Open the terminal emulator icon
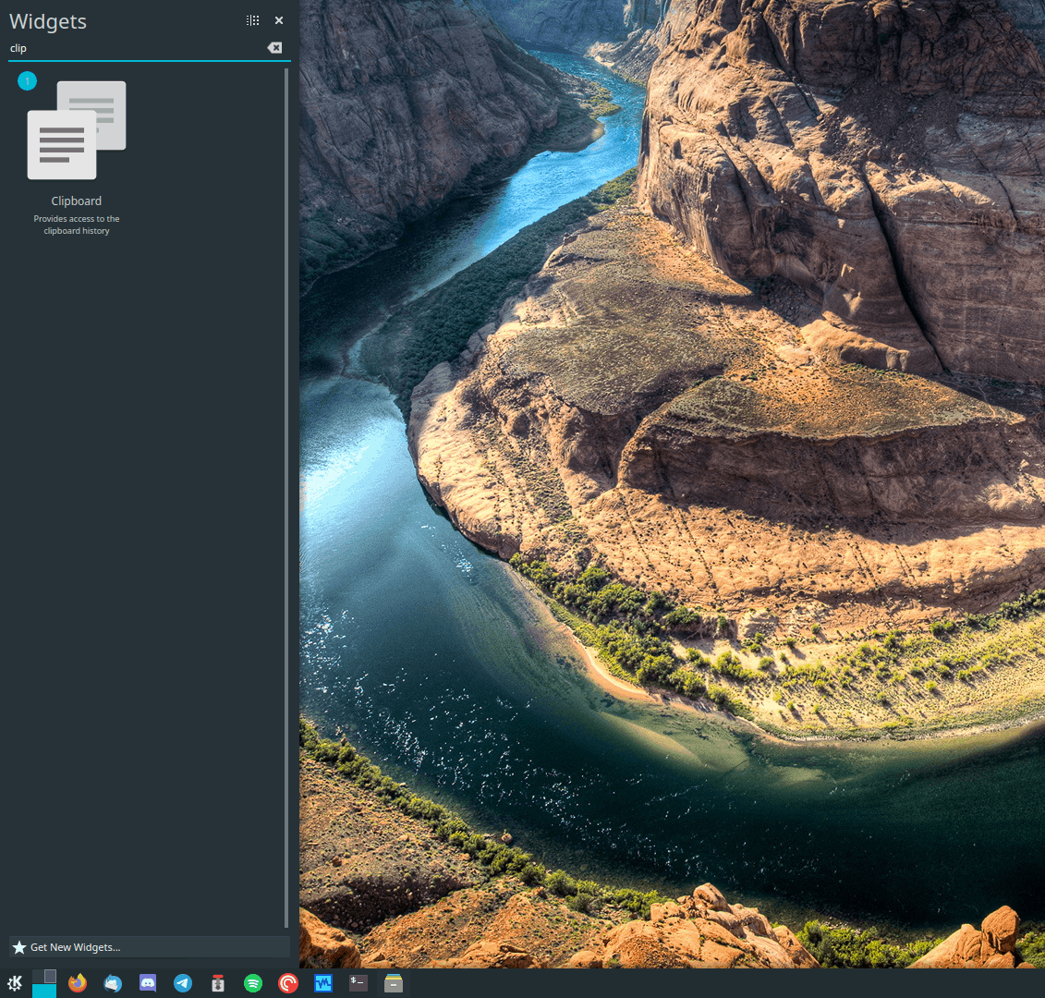Screen dimensions: 1045x998 click(x=358, y=983)
